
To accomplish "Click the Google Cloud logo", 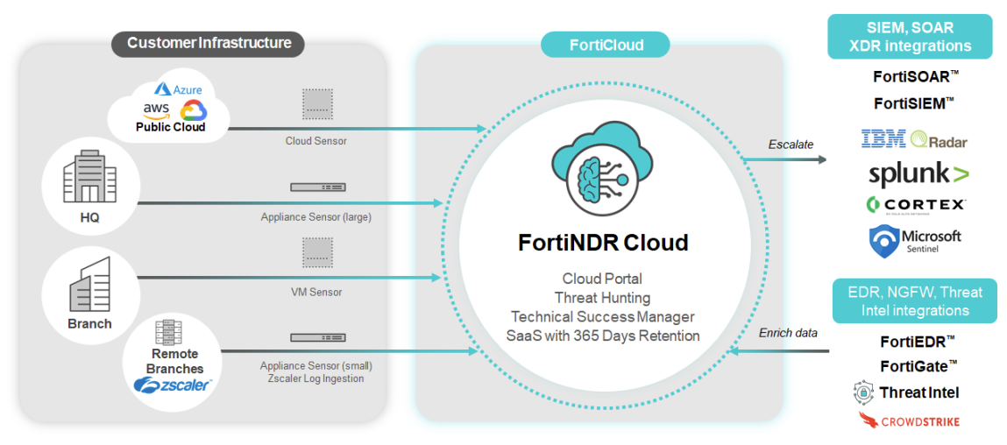I will coord(194,110).
